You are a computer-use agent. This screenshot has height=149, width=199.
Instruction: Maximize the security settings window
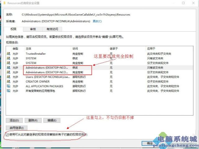coord(183,3)
